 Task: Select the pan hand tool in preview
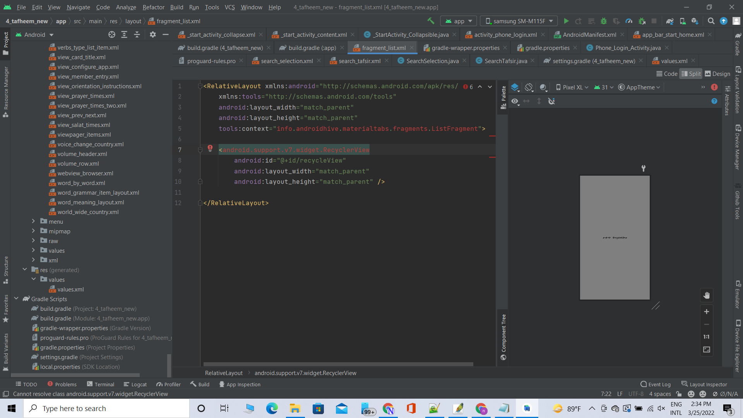point(707,295)
